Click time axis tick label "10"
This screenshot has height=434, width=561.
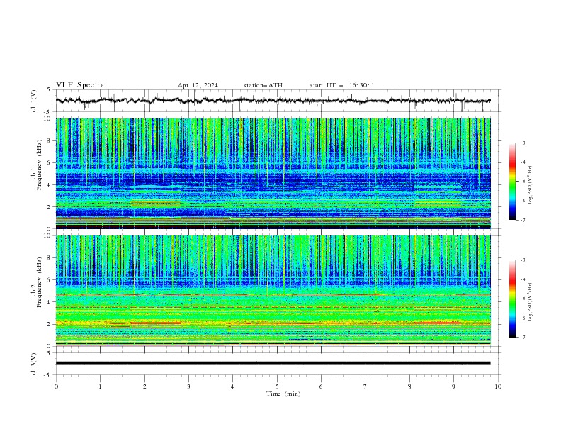(498, 386)
